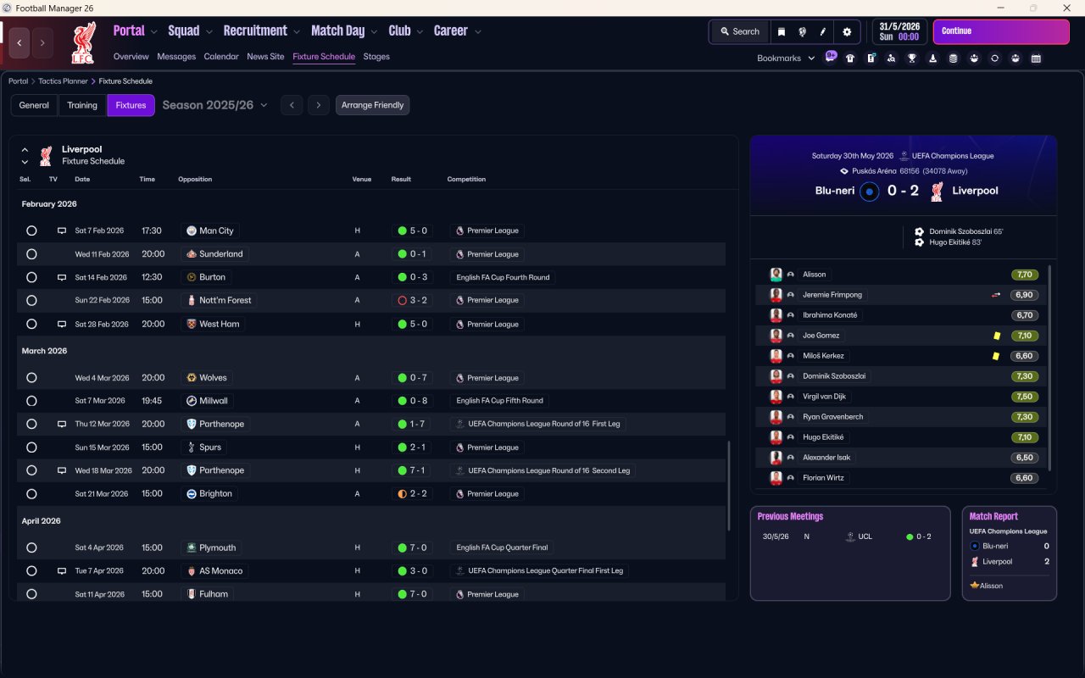Click the green win indicator on Man City result
This screenshot has width=1085, height=678.
coord(403,231)
